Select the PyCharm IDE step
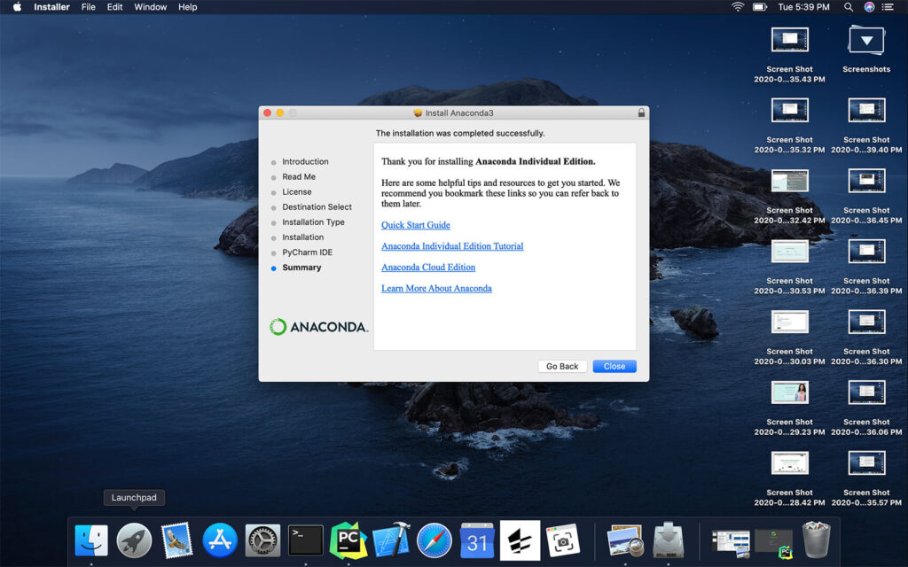The height and width of the screenshot is (567, 908). 308,252
